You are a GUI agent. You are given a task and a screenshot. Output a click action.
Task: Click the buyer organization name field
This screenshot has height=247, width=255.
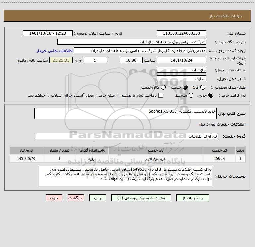point(132,42)
